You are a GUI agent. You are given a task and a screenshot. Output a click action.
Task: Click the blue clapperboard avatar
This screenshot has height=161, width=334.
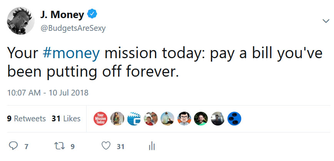134,119
